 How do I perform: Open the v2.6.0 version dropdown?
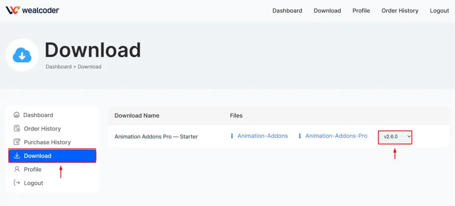(395, 137)
